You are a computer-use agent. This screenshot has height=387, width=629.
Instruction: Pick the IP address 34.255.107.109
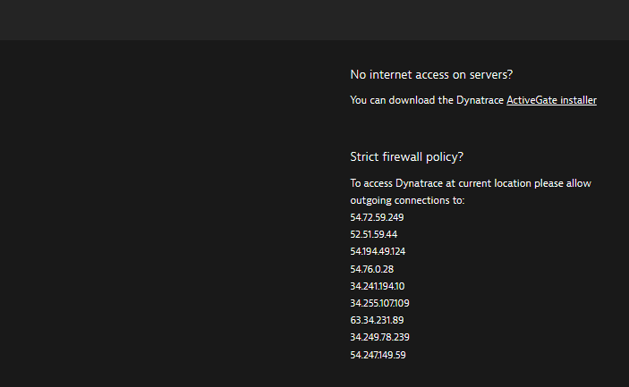379,303
